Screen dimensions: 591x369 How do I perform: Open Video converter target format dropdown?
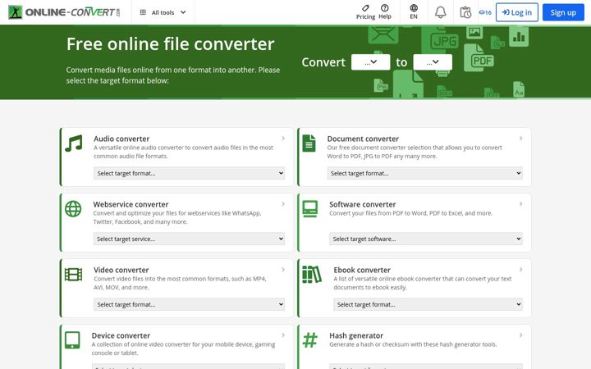point(190,304)
